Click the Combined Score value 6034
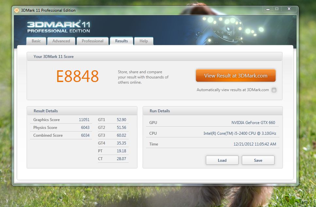316x207 pixels. click(x=85, y=135)
